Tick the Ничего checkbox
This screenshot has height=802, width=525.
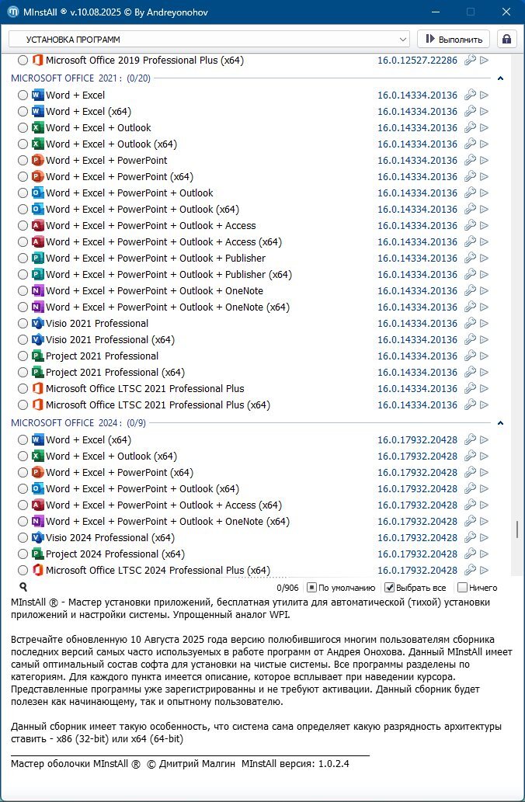pyautogui.click(x=462, y=588)
